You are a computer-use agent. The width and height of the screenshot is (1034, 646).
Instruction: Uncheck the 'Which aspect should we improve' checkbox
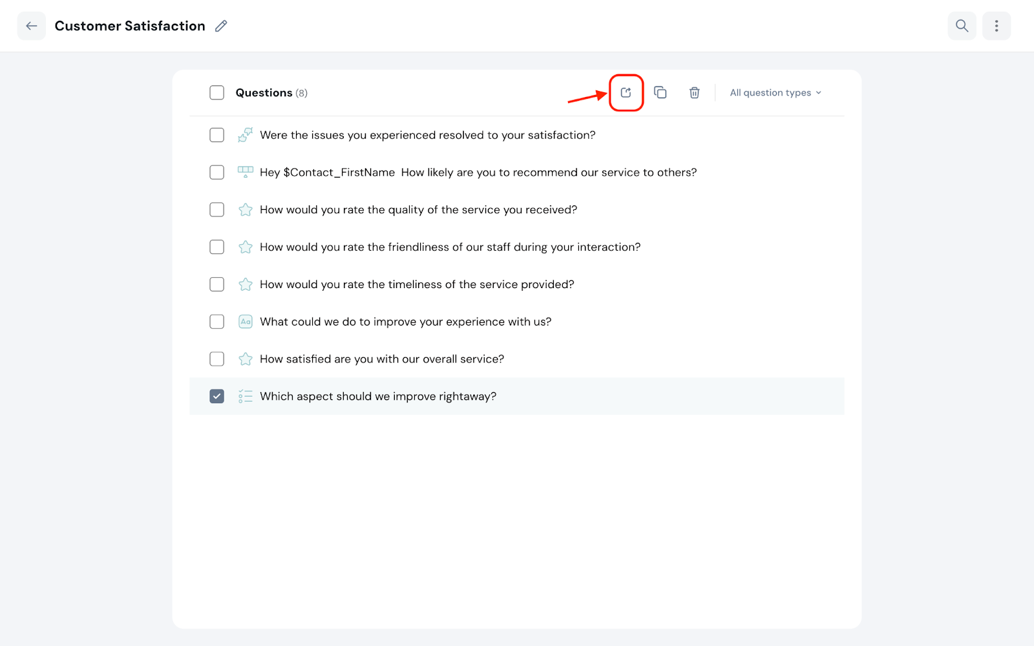pos(217,397)
